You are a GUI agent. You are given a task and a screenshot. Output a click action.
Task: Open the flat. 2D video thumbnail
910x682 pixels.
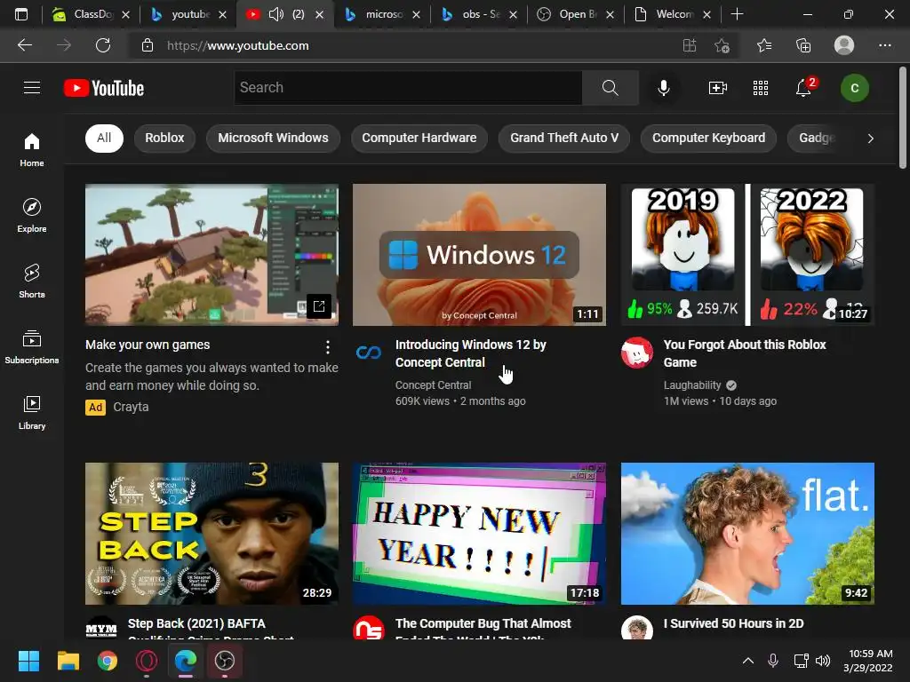(747, 534)
